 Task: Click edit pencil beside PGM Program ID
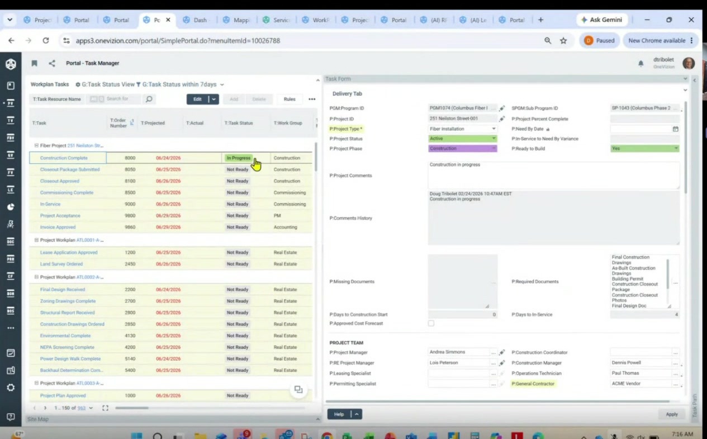[502, 108]
